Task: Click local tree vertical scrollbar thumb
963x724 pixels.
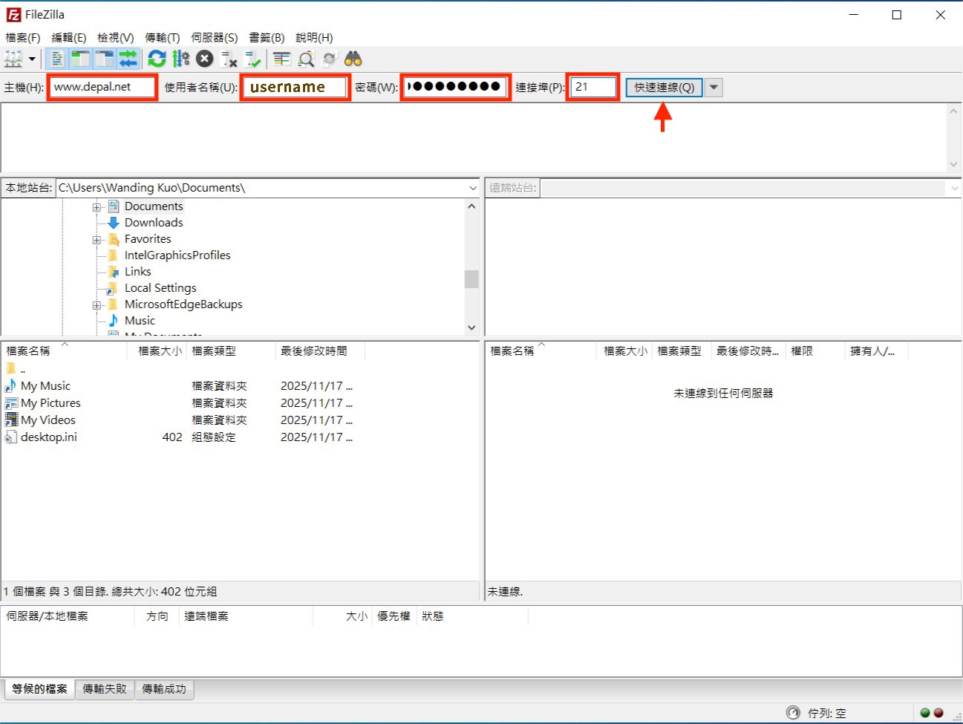Action: [471, 278]
